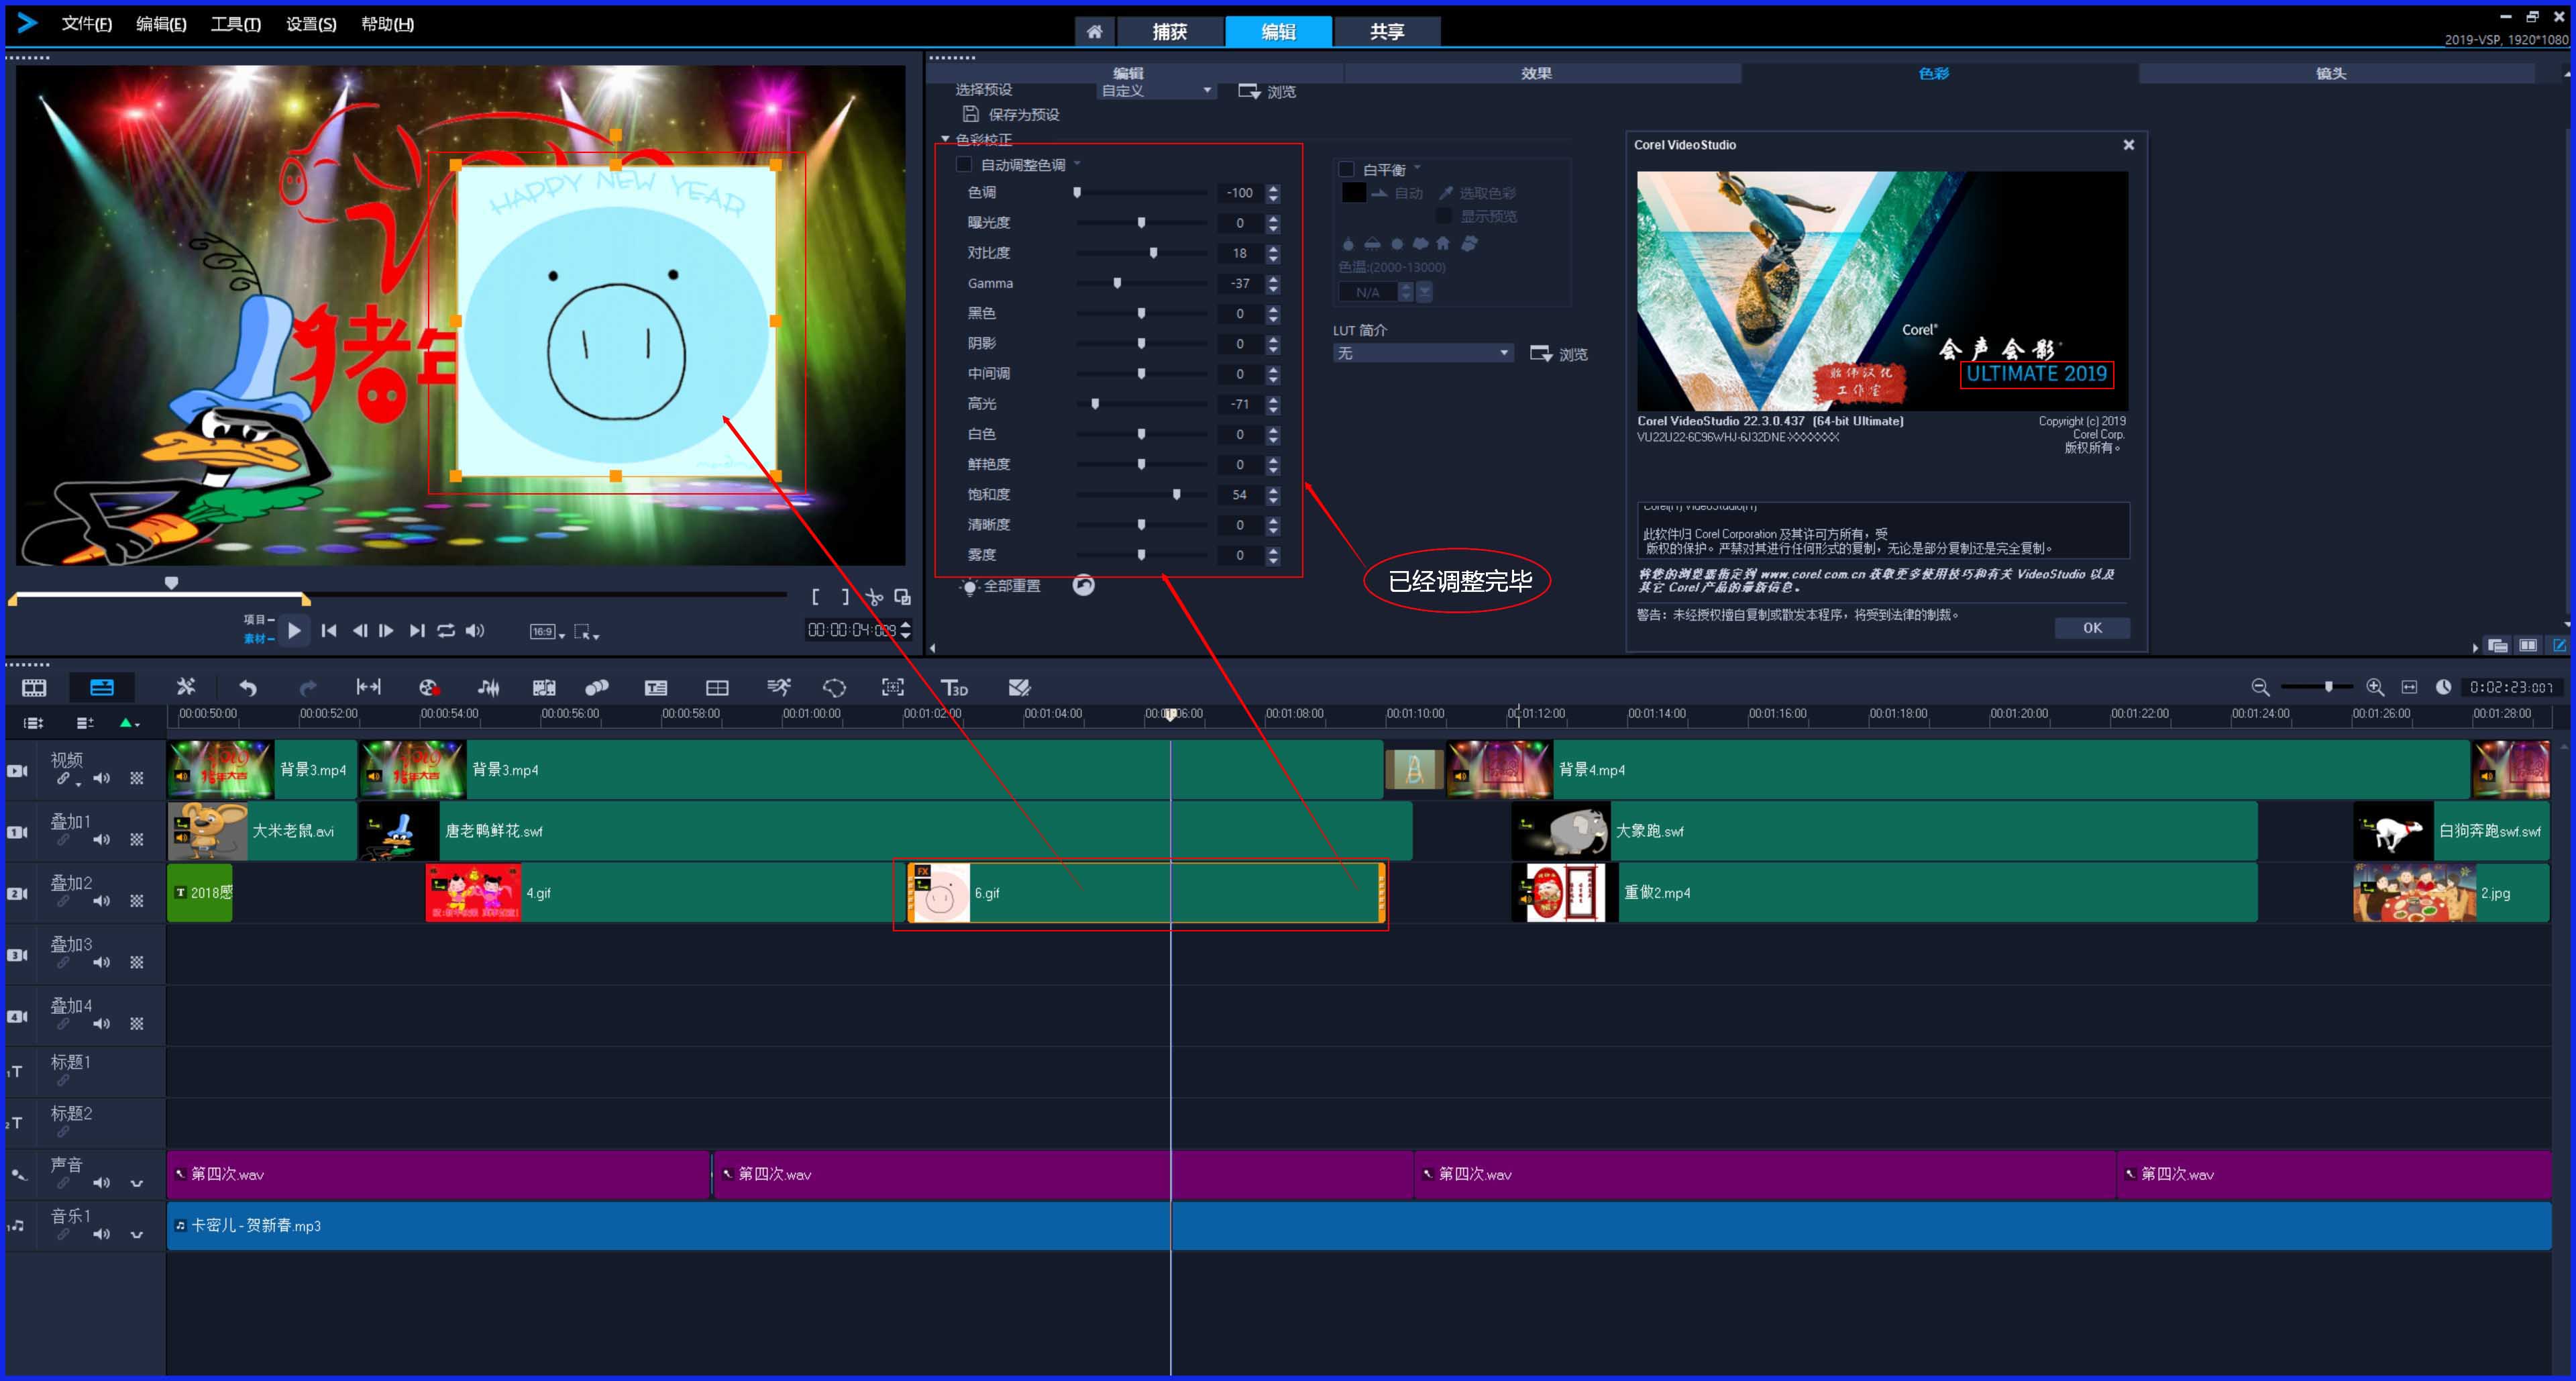Screen dimensions: 2576x1381
Task: Open motion tracking running-figure icon
Action: [x=778, y=687]
